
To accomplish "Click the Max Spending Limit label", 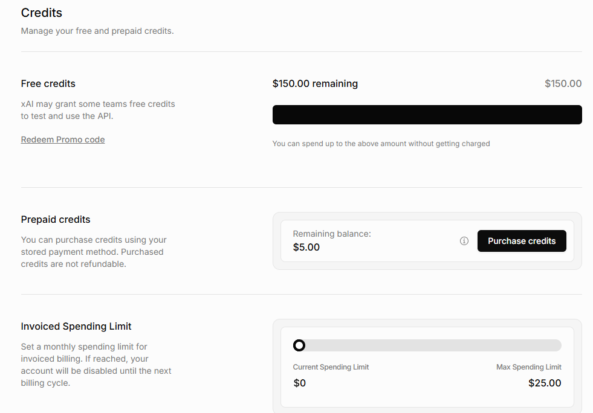I will point(529,367).
